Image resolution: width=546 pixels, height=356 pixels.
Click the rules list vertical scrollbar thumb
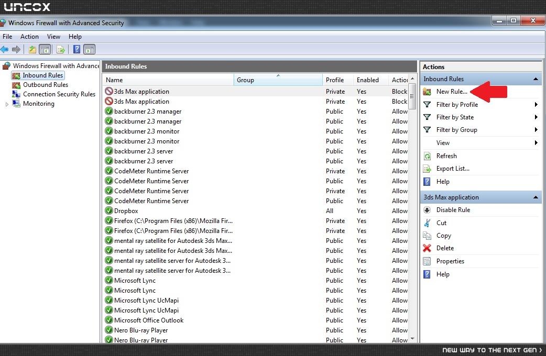pyautogui.click(x=412, y=96)
